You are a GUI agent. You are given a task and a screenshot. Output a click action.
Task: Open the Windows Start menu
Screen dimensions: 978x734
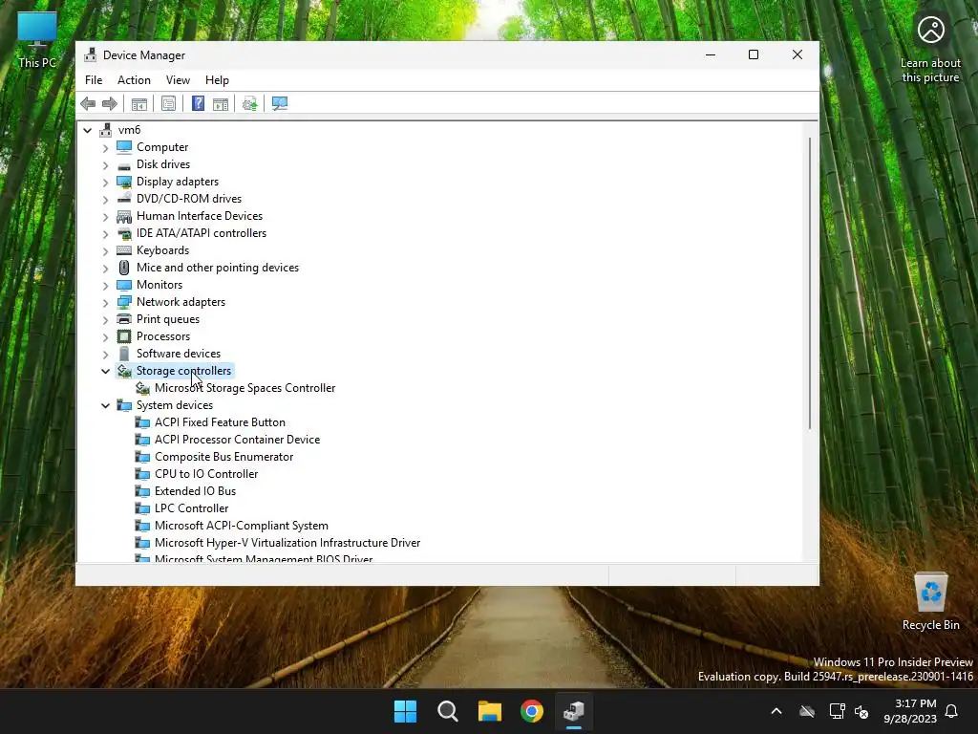tap(405, 711)
